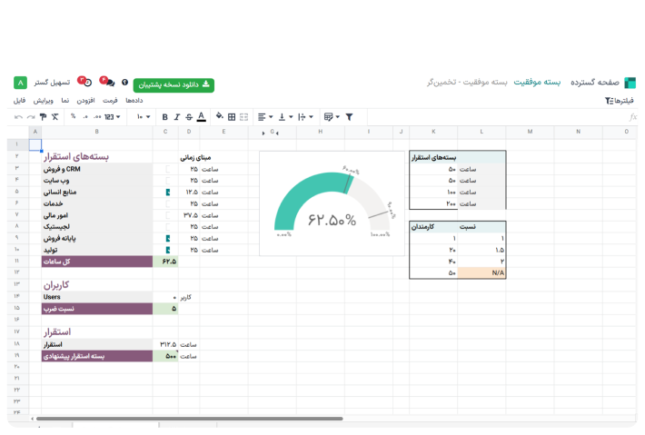645x435 pixels.
Task: Uncheck the تولید checkbox
Action: pyautogui.click(x=168, y=250)
